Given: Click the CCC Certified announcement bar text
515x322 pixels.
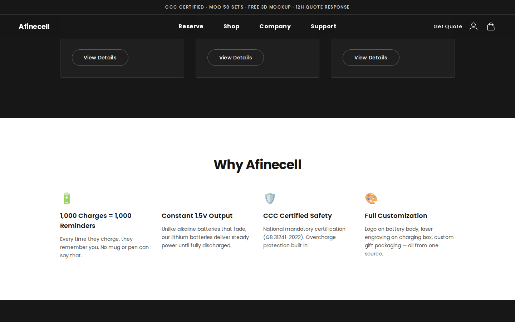Looking at the screenshot, I should pos(257,7).
